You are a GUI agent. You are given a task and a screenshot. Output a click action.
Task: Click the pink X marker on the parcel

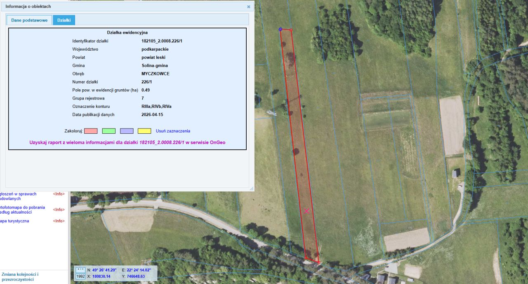306,211
